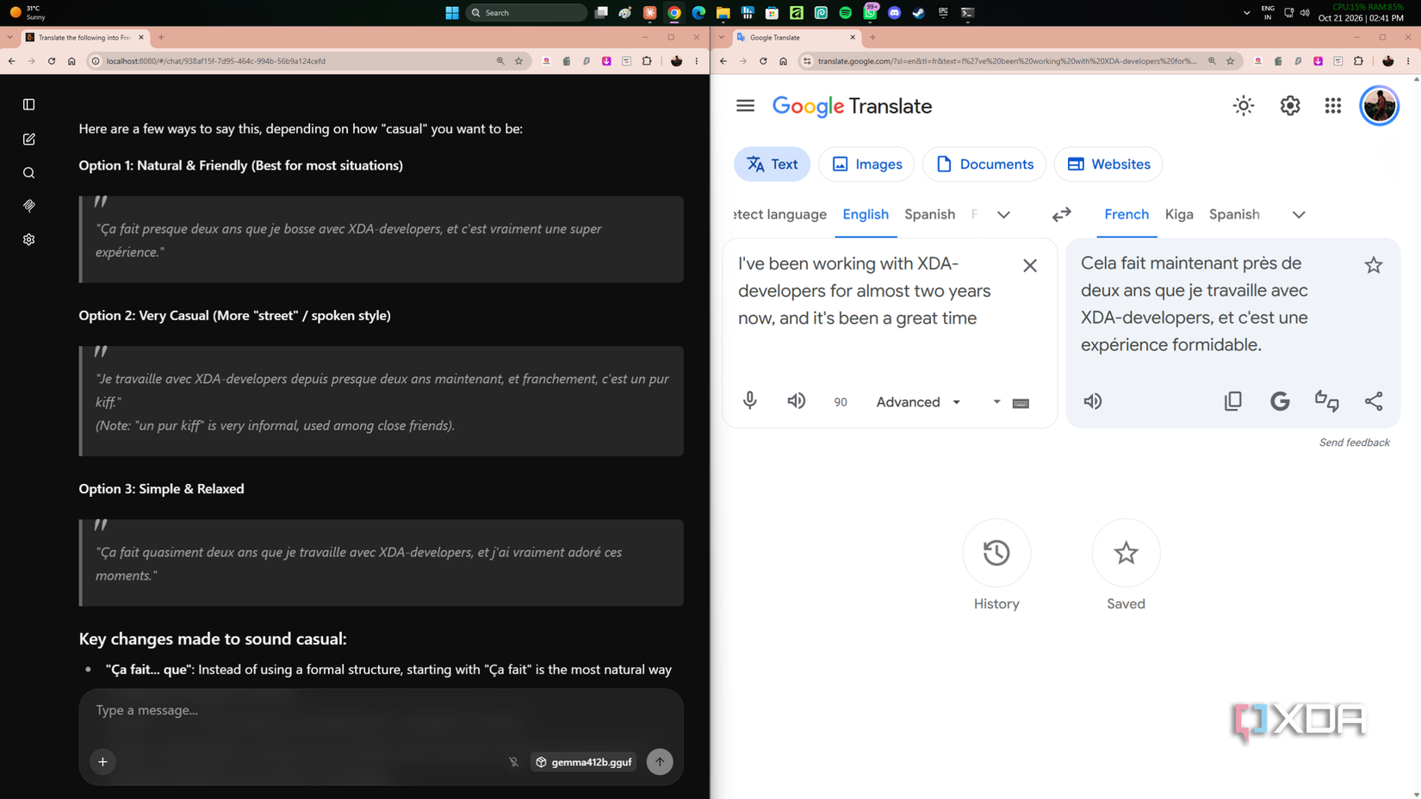Search translation on Google G icon
The height and width of the screenshot is (799, 1421).
coord(1280,401)
